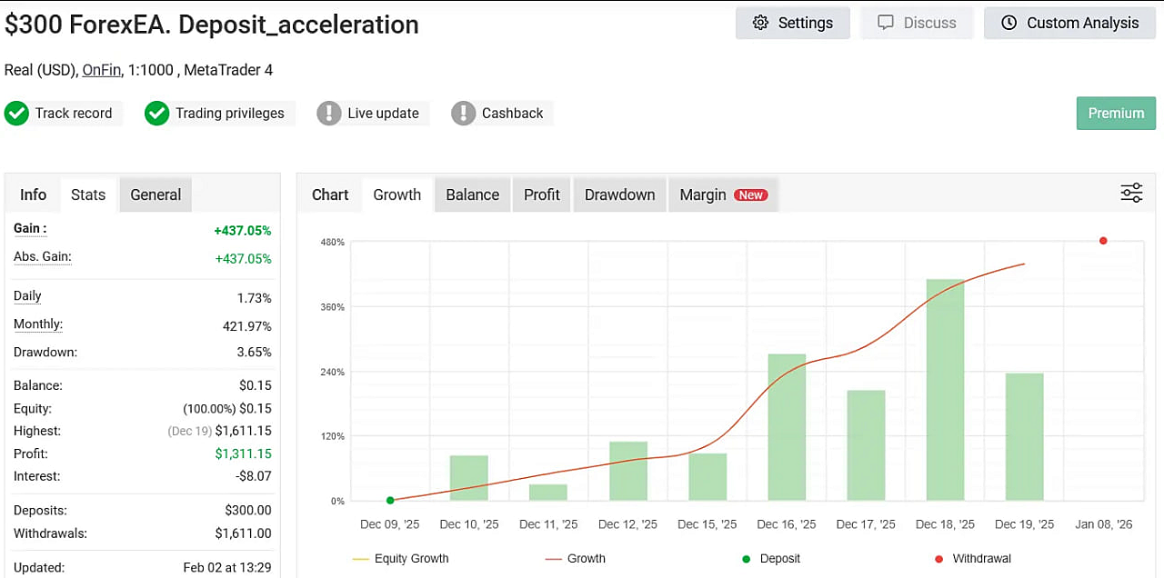Click the green Premium button
Viewport: 1164px width, 578px height.
click(x=1116, y=114)
